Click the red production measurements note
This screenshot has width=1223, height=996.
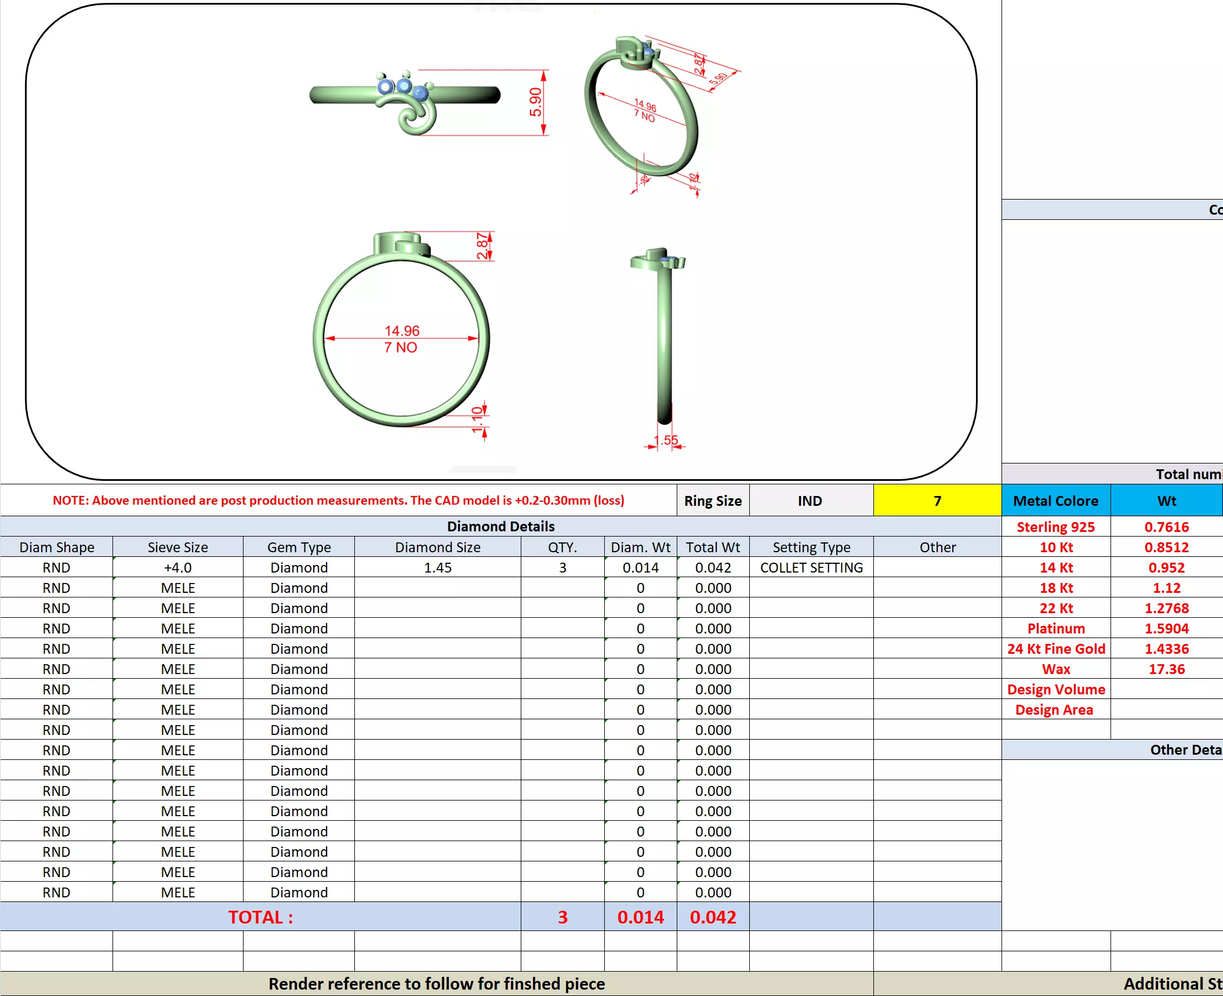click(x=338, y=500)
